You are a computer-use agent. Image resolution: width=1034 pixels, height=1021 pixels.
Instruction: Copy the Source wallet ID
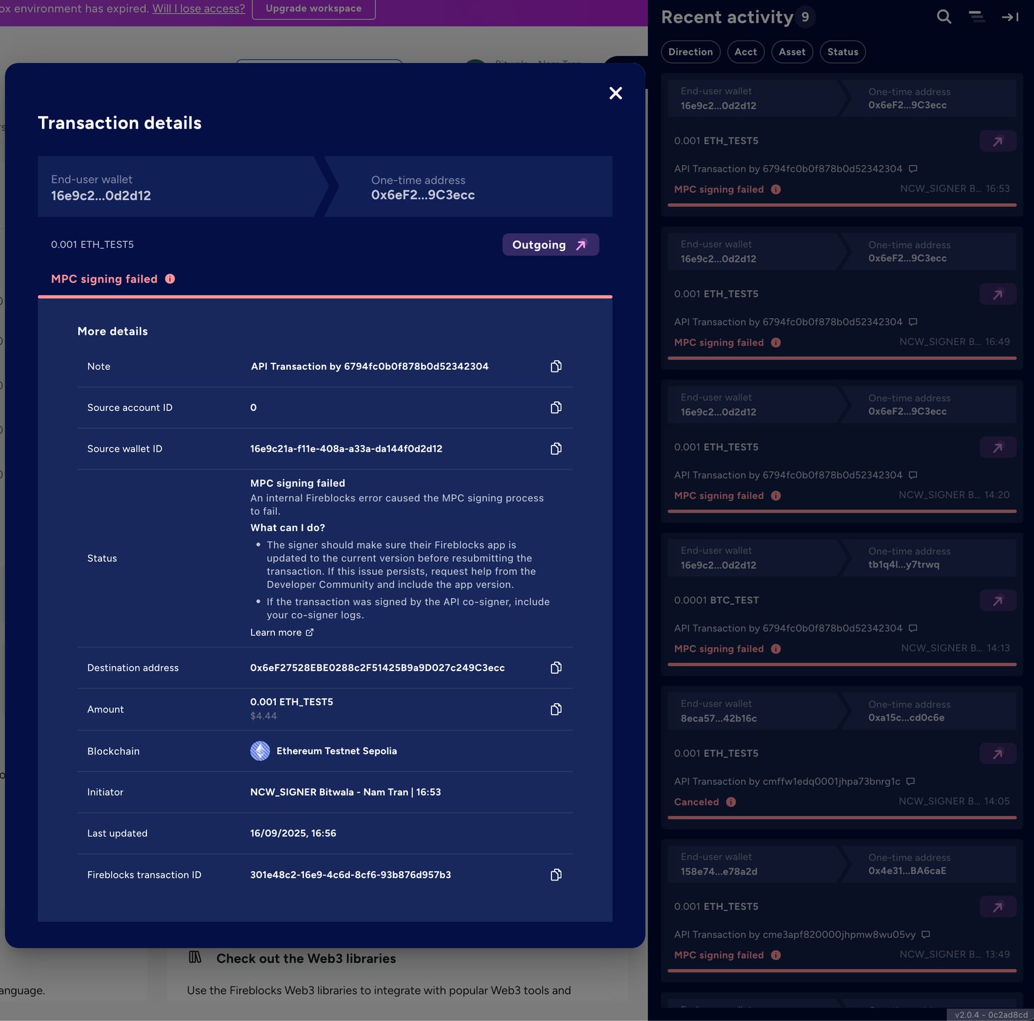(x=556, y=449)
